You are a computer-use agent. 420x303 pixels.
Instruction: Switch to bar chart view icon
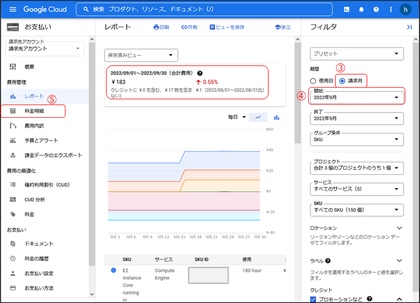(x=276, y=117)
